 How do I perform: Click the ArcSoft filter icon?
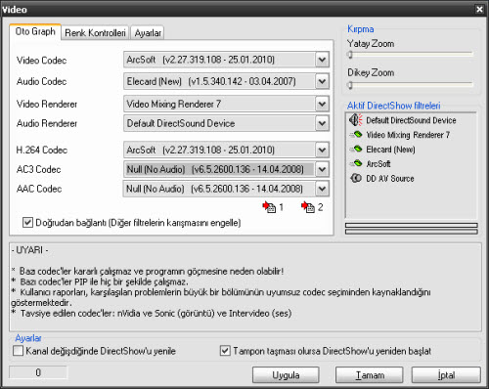coord(356,163)
